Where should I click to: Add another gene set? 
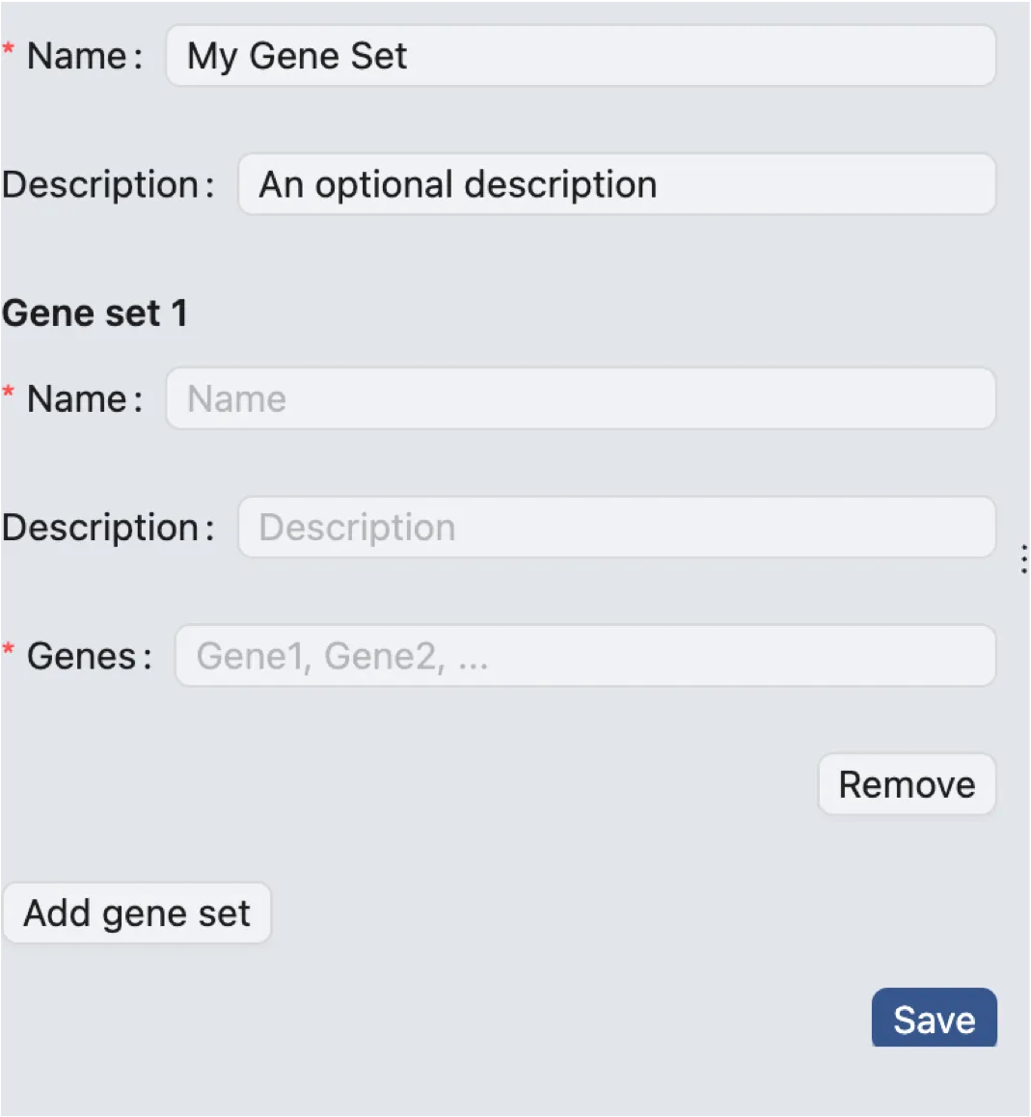point(137,913)
